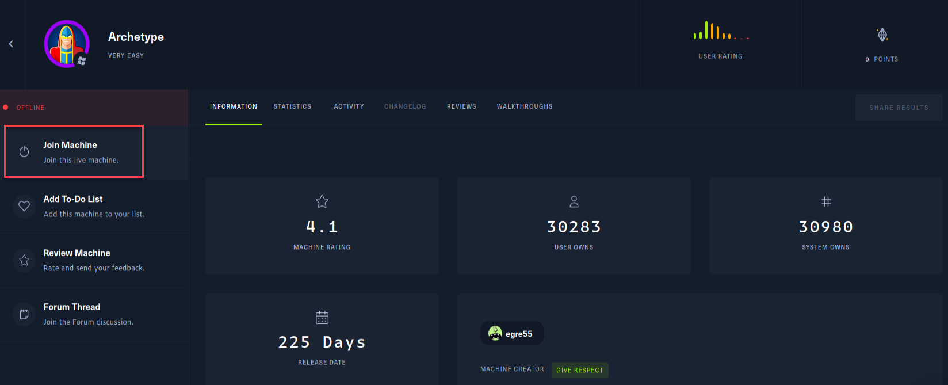
Task: Open the Changelog tab
Action: point(405,106)
